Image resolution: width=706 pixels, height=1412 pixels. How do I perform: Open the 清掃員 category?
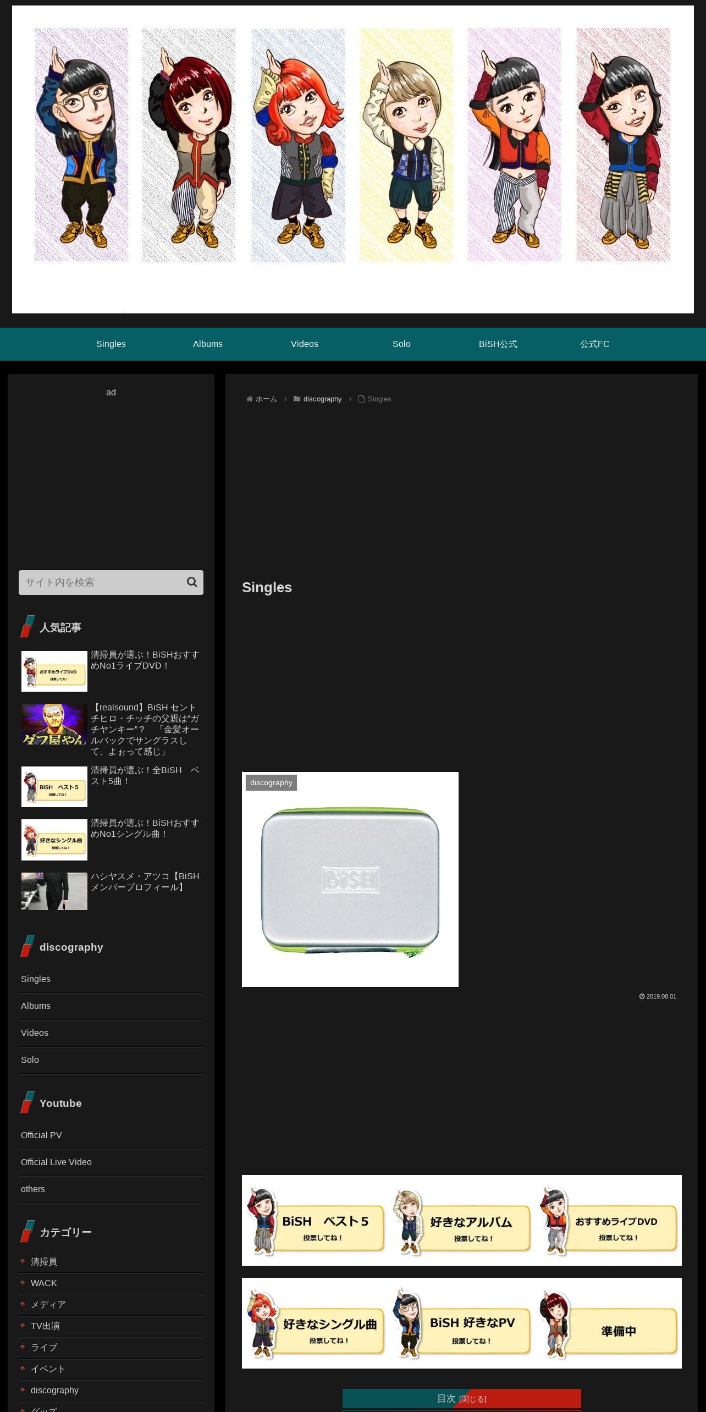[111, 1262]
